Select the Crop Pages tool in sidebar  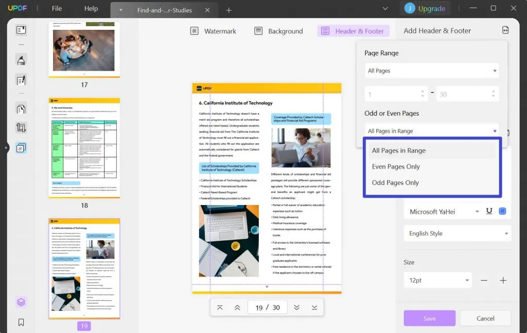point(21,127)
